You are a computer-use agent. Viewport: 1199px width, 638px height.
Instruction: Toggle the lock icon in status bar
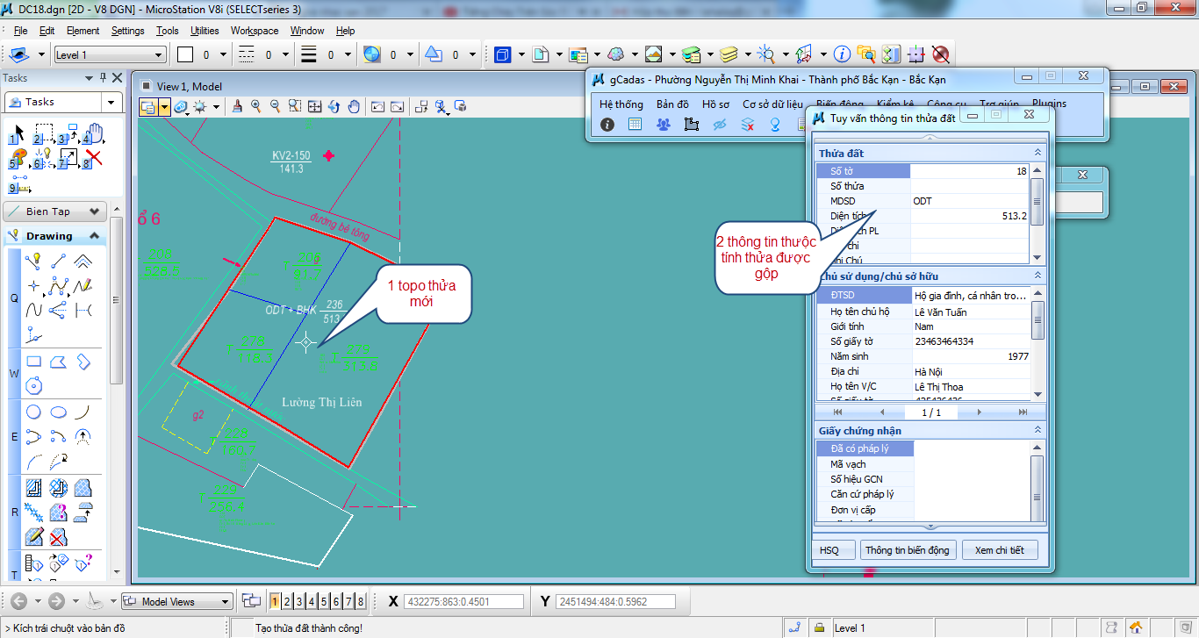[x=818, y=627]
